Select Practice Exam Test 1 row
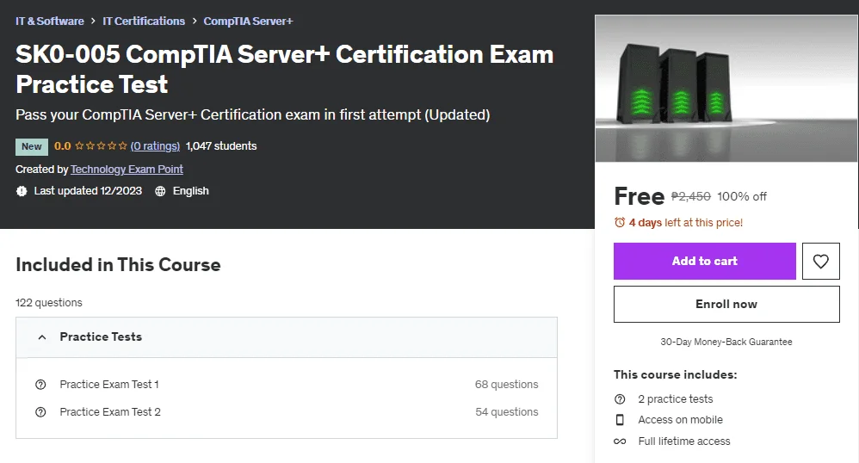The height and width of the screenshot is (463, 859). point(287,385)
